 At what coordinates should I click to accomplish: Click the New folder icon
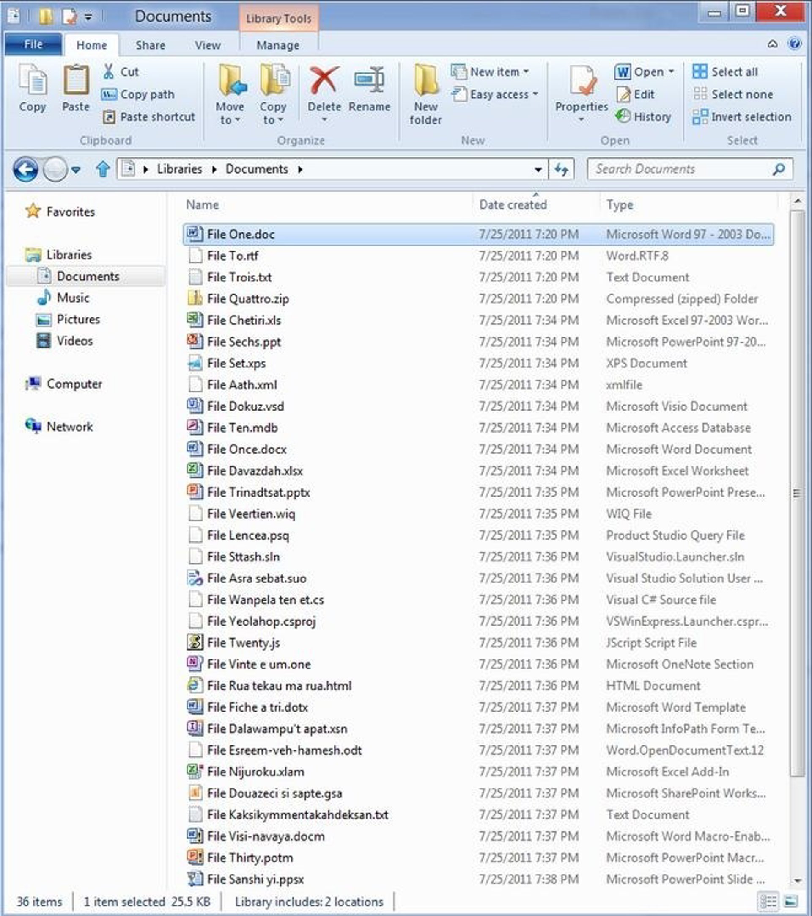[426, 80]
